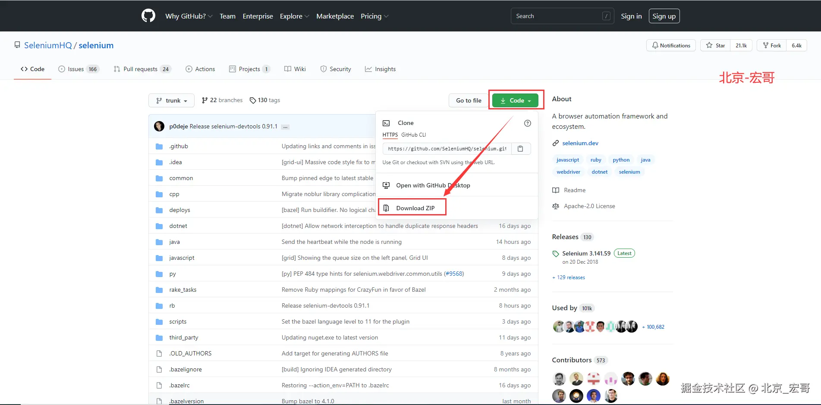Click the rake_tasks folder icon
The width and height of the screenshot is (821, 405).
click(159, 290)
